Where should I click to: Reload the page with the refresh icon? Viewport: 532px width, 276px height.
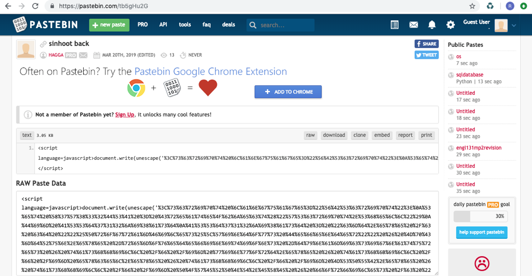[x=35, y=6]
